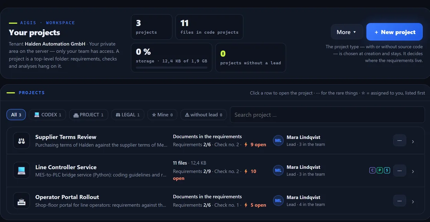430x222 pixels.
Task: Click the purple C badge on Line Controller Service
Action: pos(372,171)
